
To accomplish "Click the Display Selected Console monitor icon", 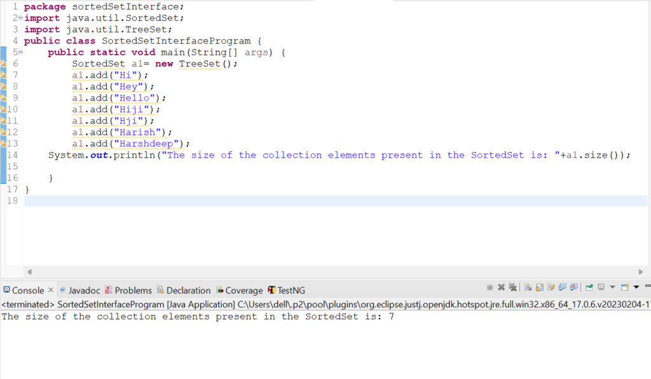I will click(x=601, y=287).
